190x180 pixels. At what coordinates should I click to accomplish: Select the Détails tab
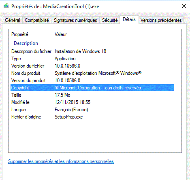click(x=129, y=20)
